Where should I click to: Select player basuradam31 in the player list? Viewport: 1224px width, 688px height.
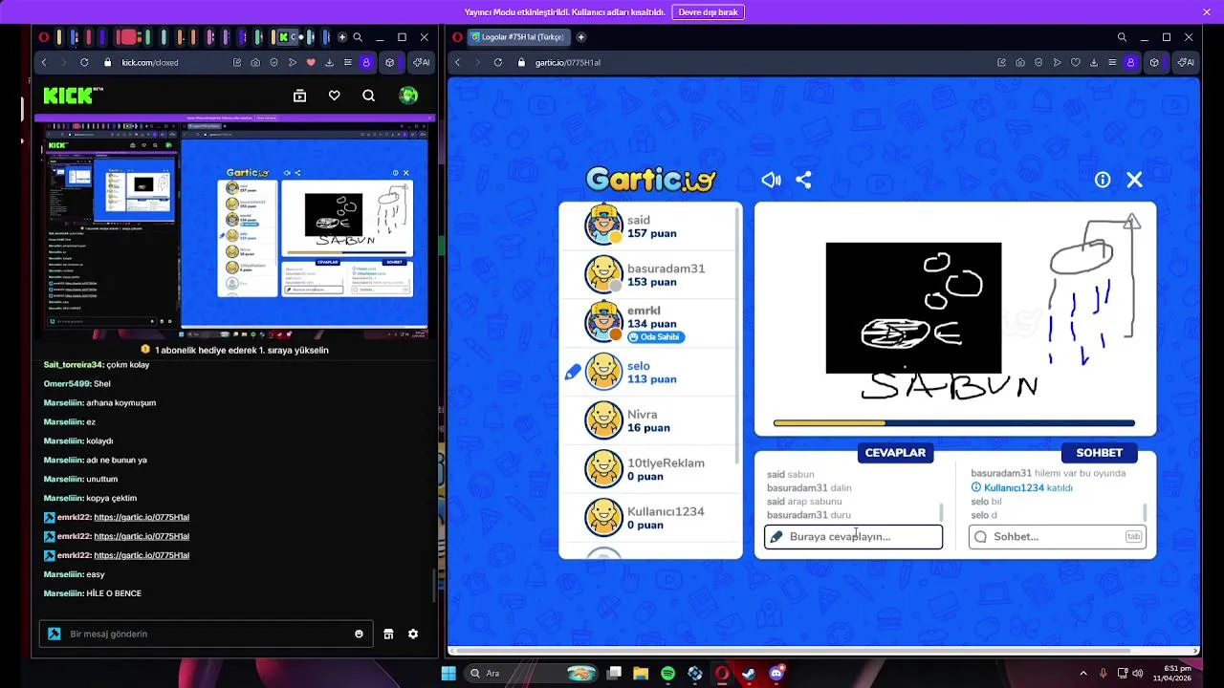[650, 274]
